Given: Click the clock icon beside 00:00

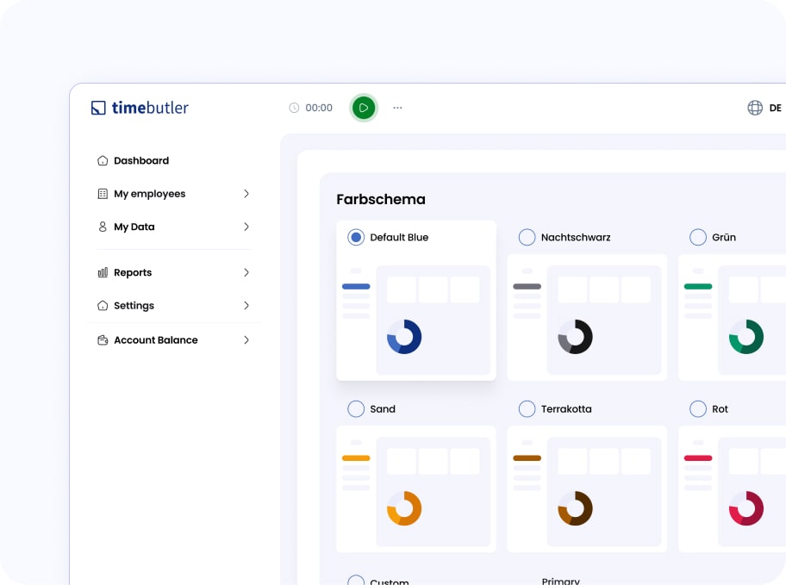Looking at the screenshot, I should 294,108.
